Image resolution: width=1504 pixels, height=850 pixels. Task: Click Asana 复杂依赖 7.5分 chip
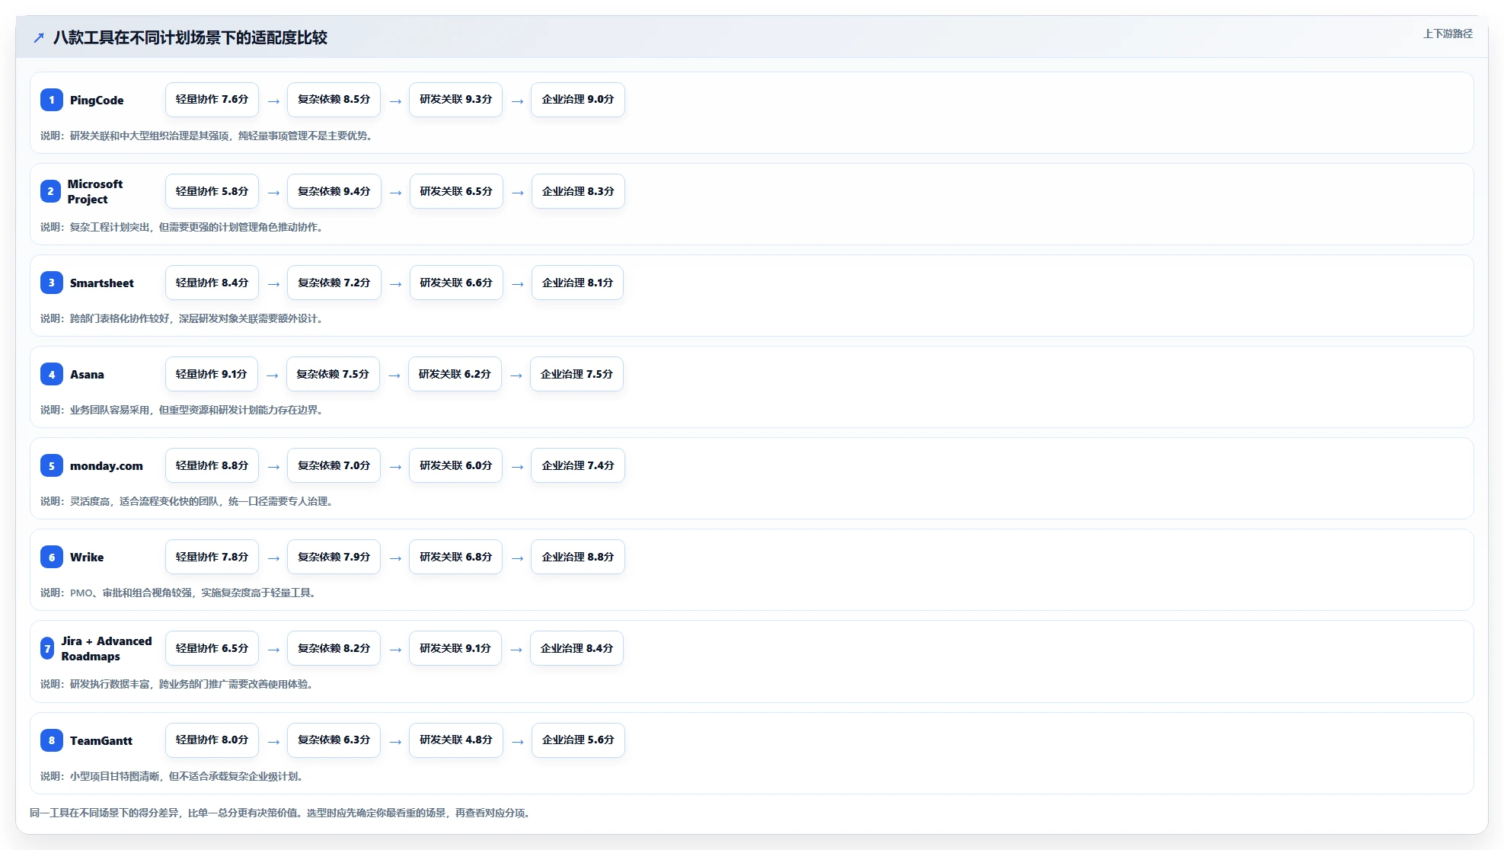click(333, 374)
